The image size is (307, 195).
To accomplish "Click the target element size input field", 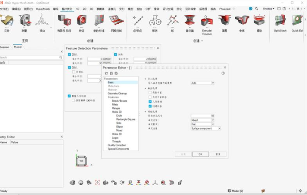I will pos(202,115).
